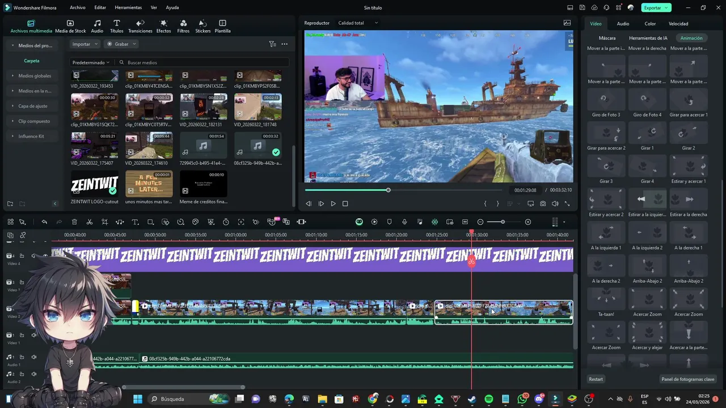726x408 pixels.
Task: Lock the Audio 2 track
Action: (22, 374)
